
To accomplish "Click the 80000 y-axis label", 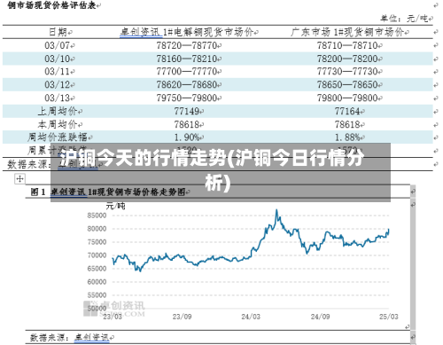I will coord(97,229).
